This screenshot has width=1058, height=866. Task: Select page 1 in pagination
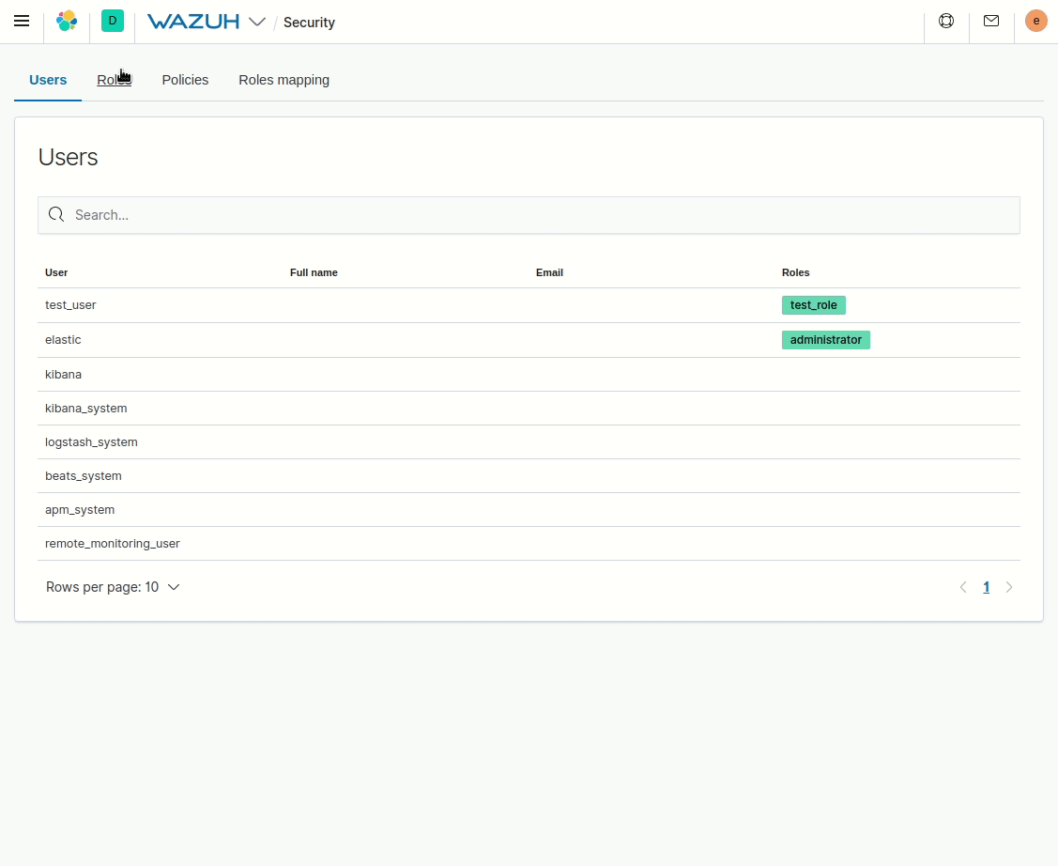[x=986, y=586]
